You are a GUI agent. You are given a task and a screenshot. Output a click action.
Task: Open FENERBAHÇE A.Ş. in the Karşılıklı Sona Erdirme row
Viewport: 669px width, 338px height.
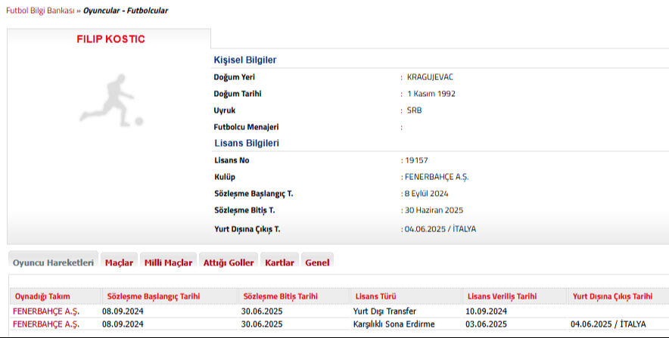(46, 324)
